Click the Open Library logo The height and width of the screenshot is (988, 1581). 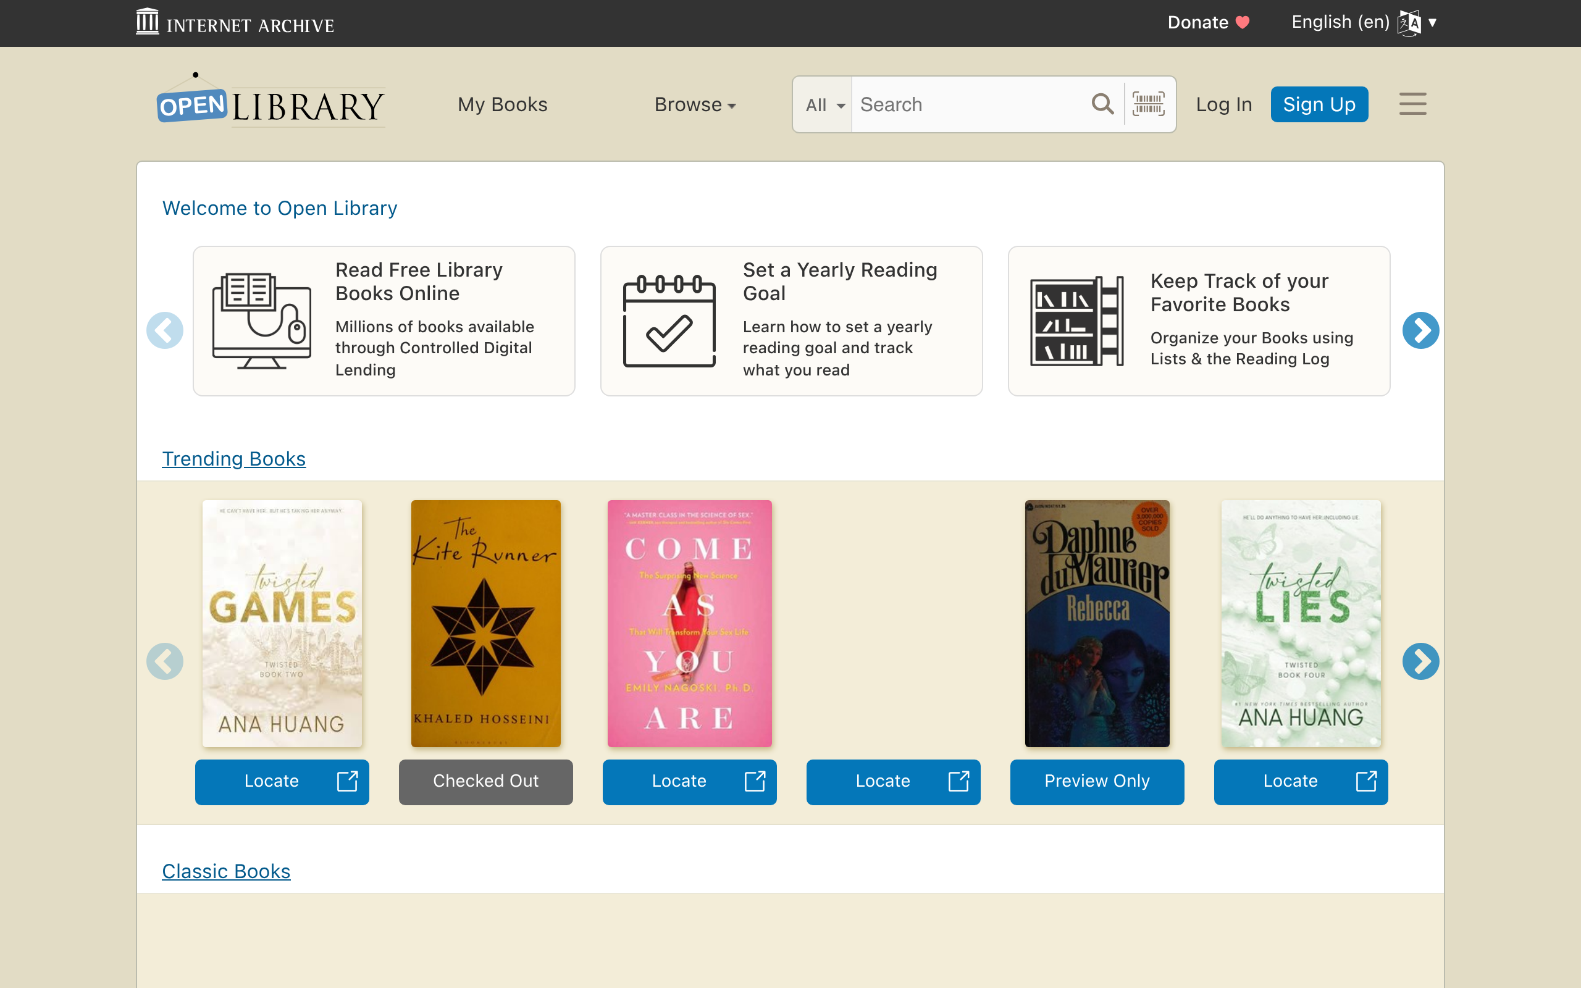(270, 101)
